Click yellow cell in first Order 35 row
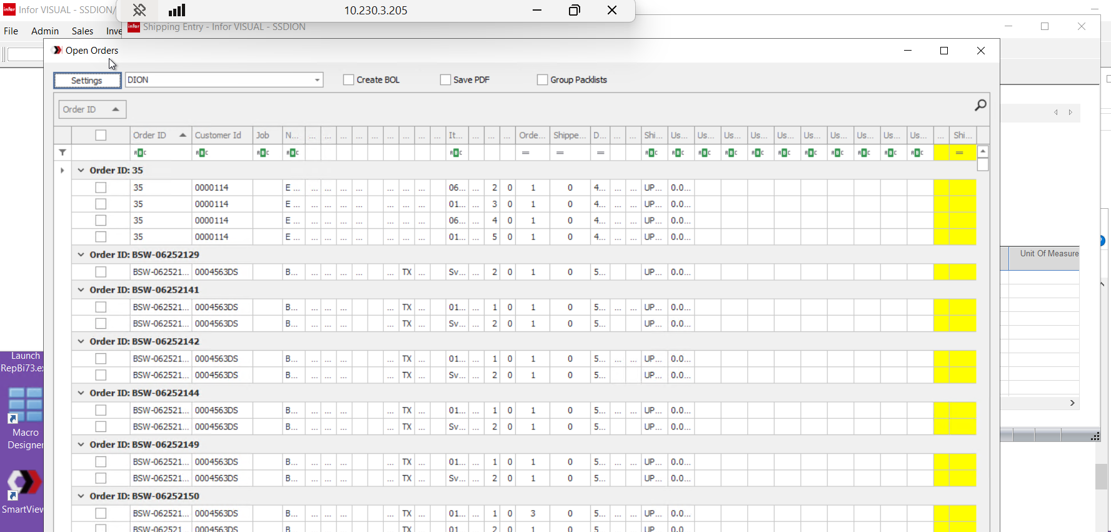 point(962,188)
